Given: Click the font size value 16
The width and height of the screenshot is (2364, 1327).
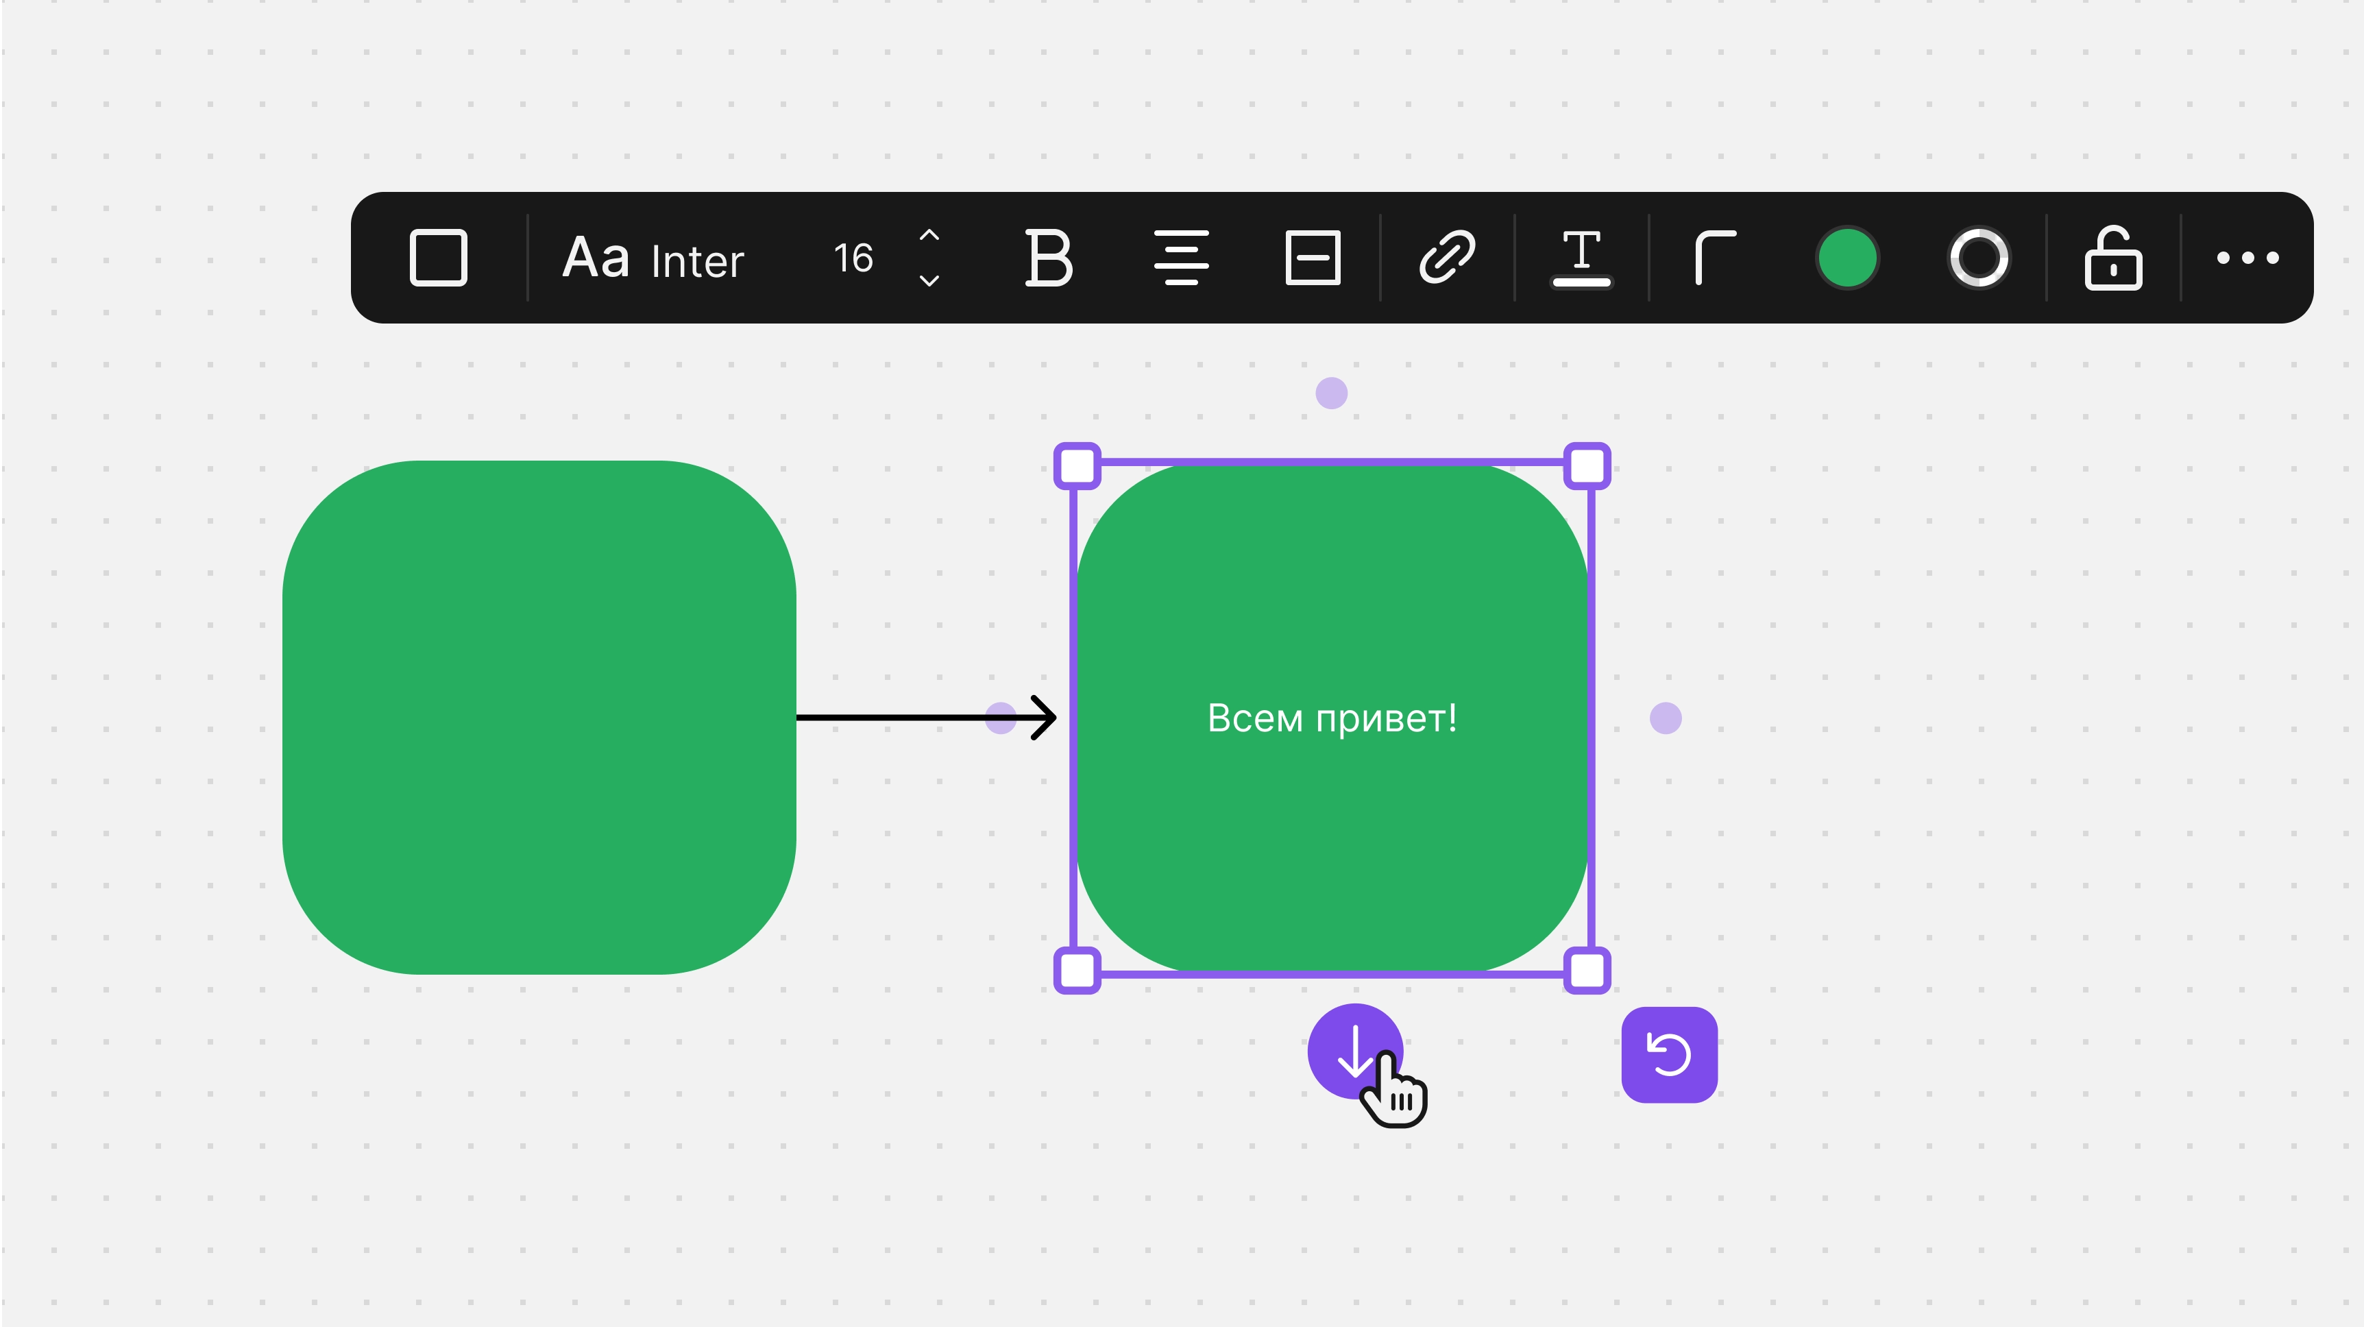Looking at the screenshot, I should click(x=853, y=258).
